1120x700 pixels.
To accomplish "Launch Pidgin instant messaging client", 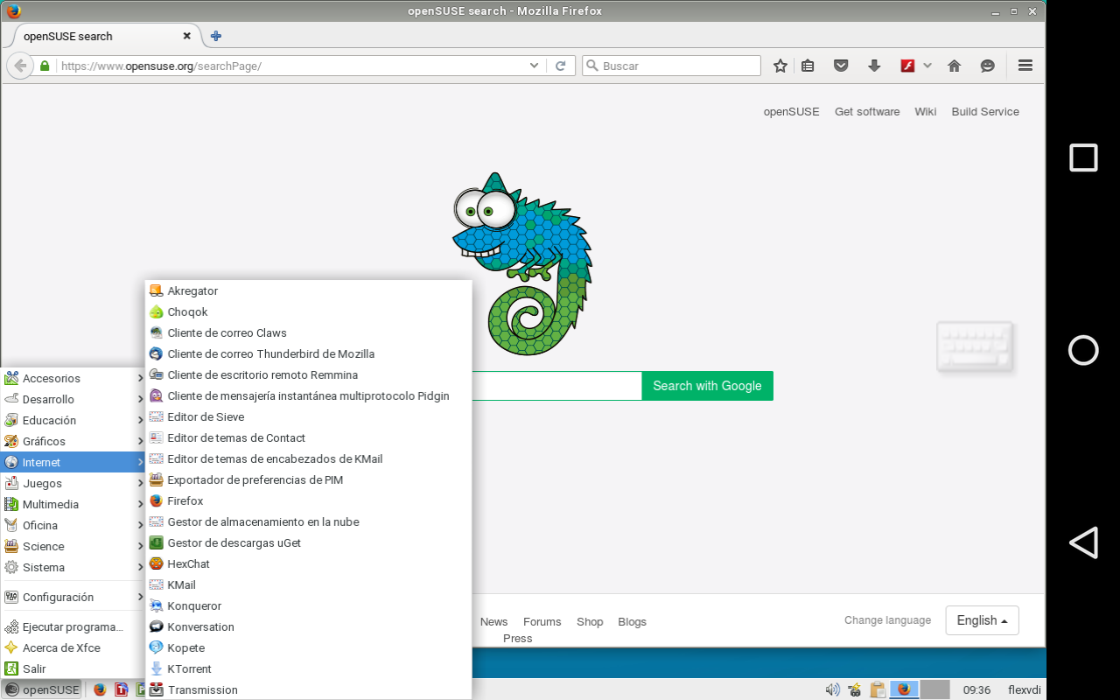I will click(308, 395).
